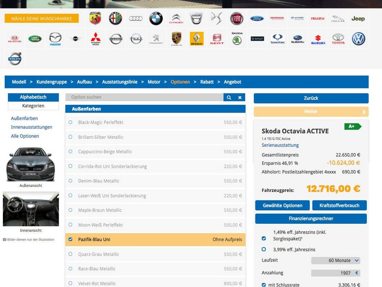Image resolution: width=382 pixels, height=287 pixels.
Task: Choose the Volkswagen brand logo
Action: pos(358,39)
